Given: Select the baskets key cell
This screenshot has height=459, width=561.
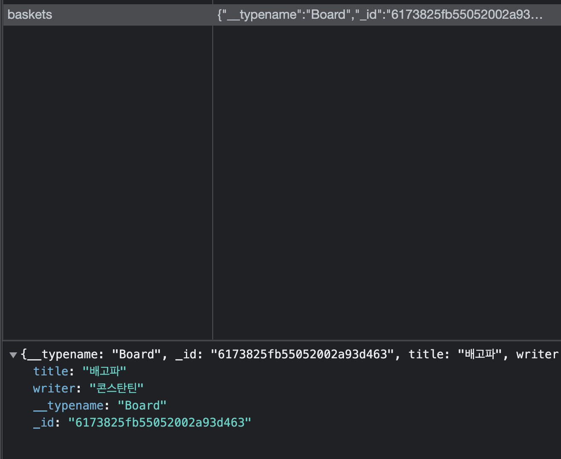Looking at the screenshot, I should [x=30, y=15].
